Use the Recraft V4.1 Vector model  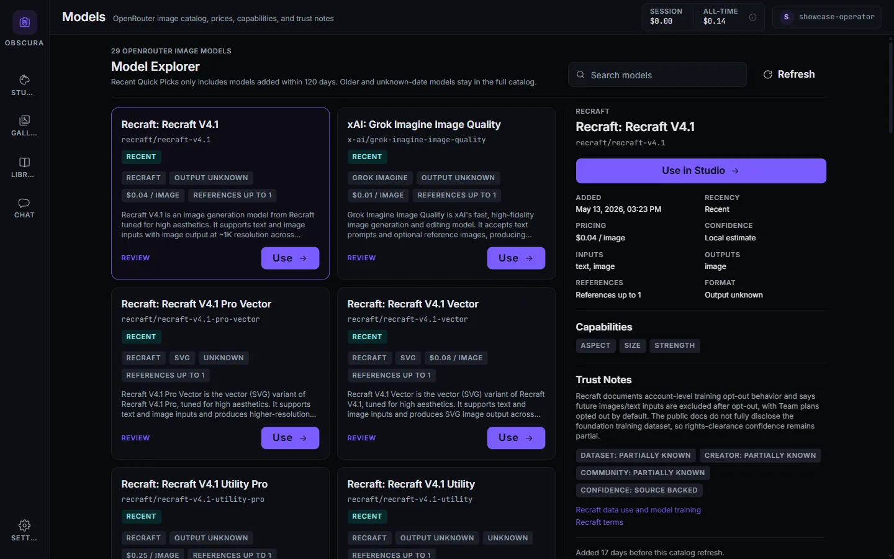point(516,438)
